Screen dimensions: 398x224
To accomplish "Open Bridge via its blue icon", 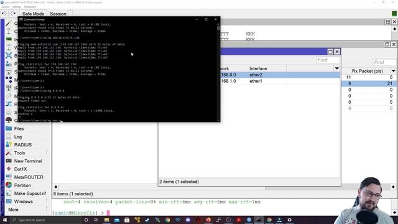I will tap(9, 55).
